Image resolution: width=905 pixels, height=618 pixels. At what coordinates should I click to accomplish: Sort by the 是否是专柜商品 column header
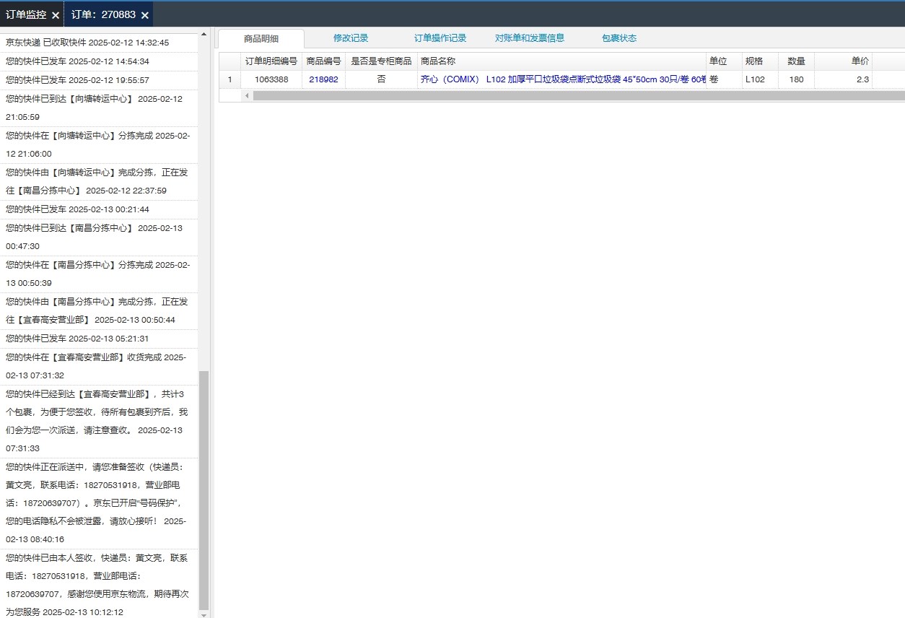tap(381, 61)
